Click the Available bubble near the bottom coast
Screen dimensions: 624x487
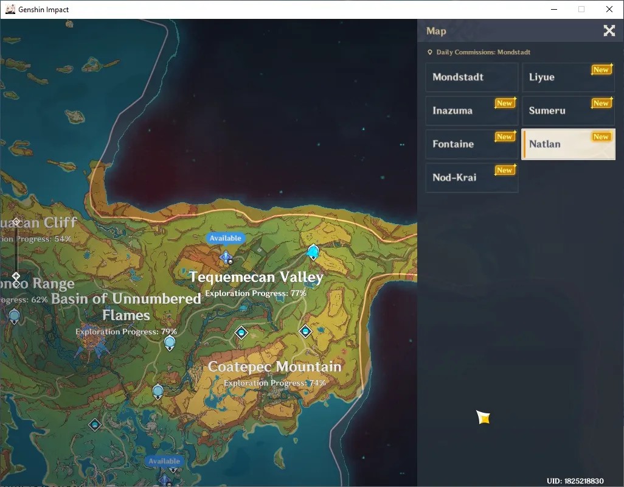click(164, 461)
